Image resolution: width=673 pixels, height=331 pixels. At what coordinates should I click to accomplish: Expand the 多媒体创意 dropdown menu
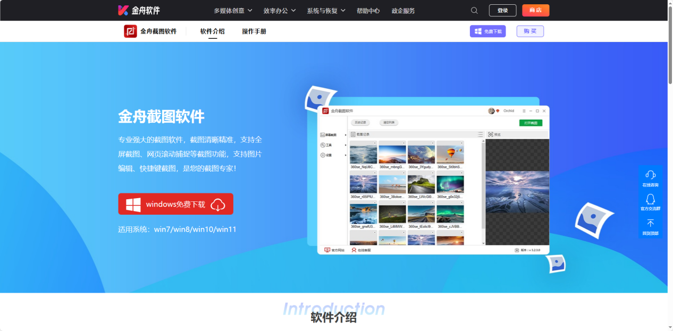click(229, 10)
